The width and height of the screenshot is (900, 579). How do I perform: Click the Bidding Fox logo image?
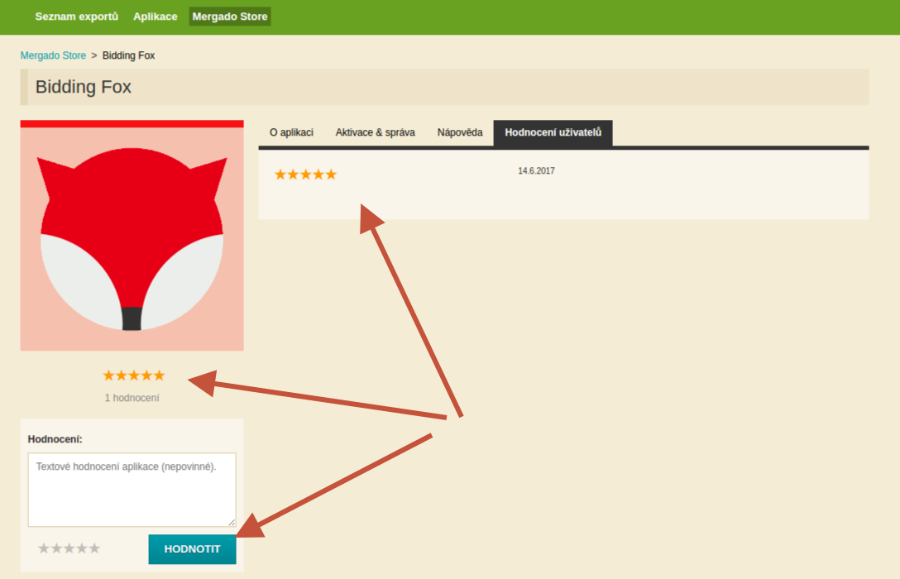tap(132, 236)
